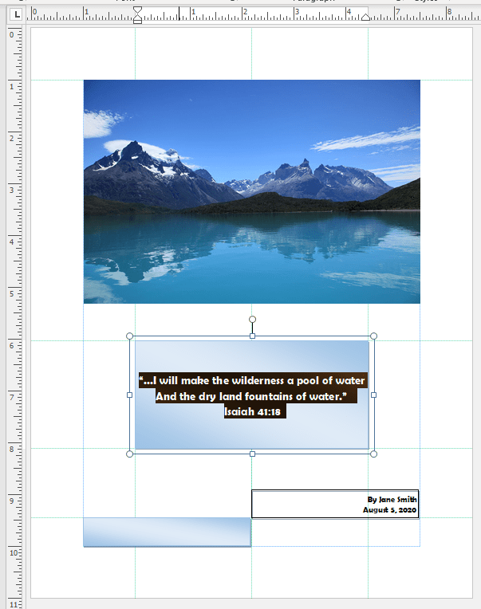Click the top-left corner sizing handle
This screenshot has height=609, width=481.
(130, 336)
